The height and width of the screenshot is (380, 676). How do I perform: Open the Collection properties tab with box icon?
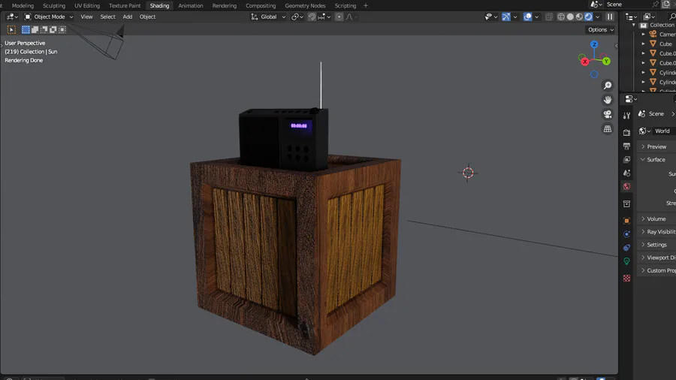coord(627,204)
